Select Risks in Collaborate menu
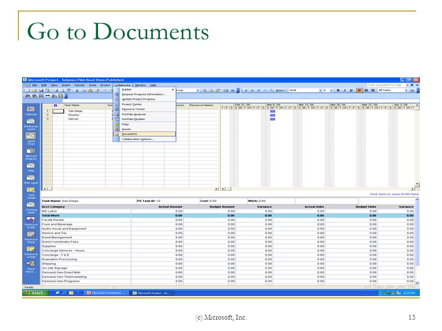The image size is (442, 331). click(x=145, y=124)
